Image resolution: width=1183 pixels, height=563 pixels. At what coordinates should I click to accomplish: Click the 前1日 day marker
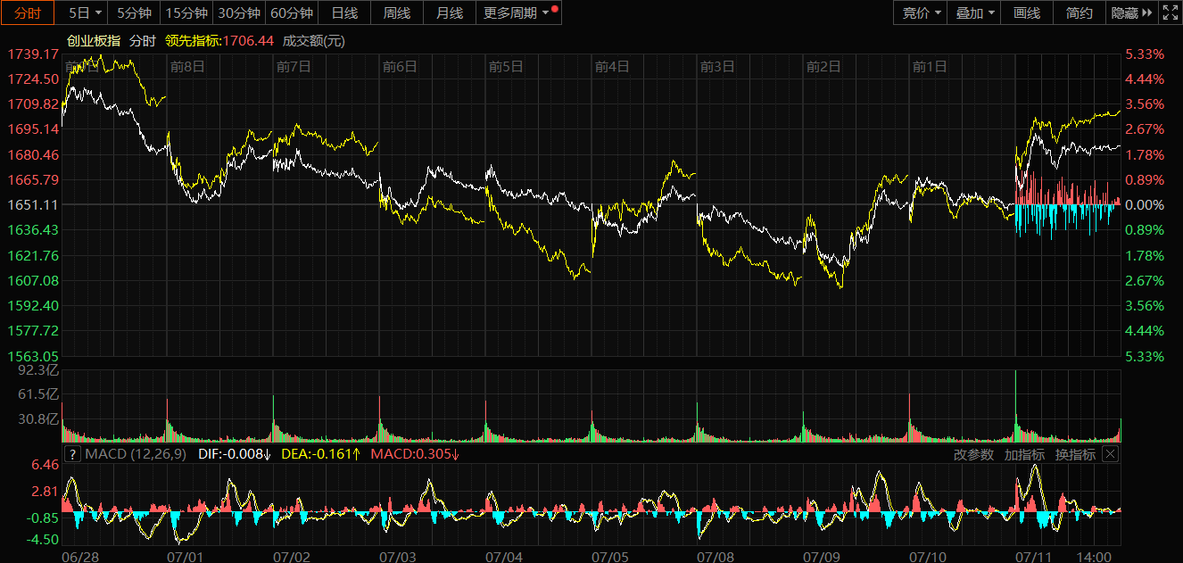(x=930, y=66)
